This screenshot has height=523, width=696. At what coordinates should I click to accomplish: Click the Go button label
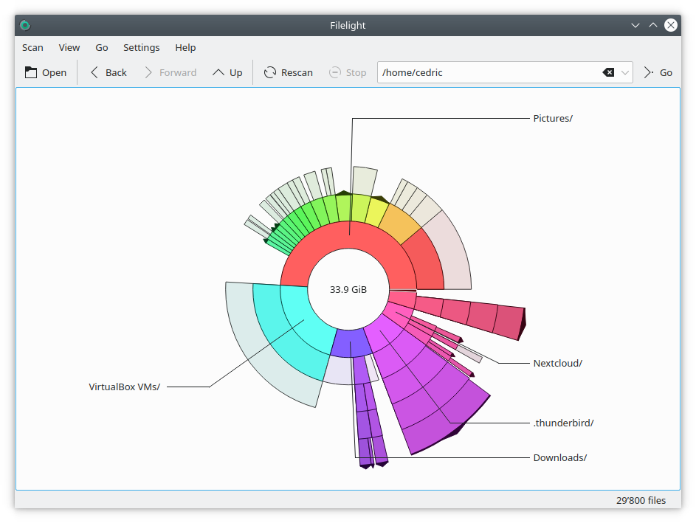point(666,73)
